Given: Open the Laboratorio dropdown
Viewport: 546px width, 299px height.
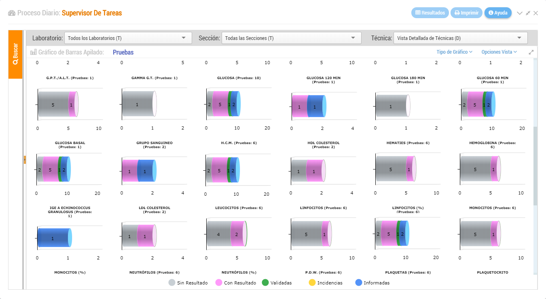Looking at the screenshot, I should (x=128, y=38).
